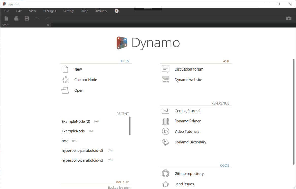Viewport: 296px width, 189px height.
Task: Open the Getting Started reference
Action: (187, 111)
